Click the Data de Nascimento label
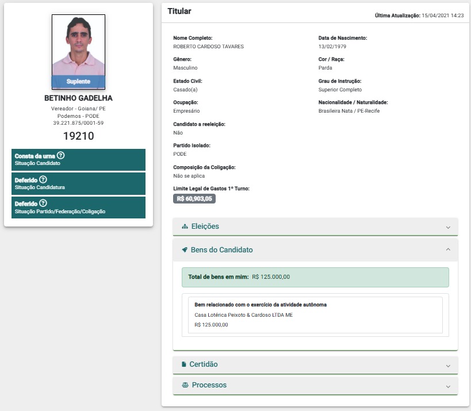The width and height of the screenshot is (471, 411). (343, 38)
